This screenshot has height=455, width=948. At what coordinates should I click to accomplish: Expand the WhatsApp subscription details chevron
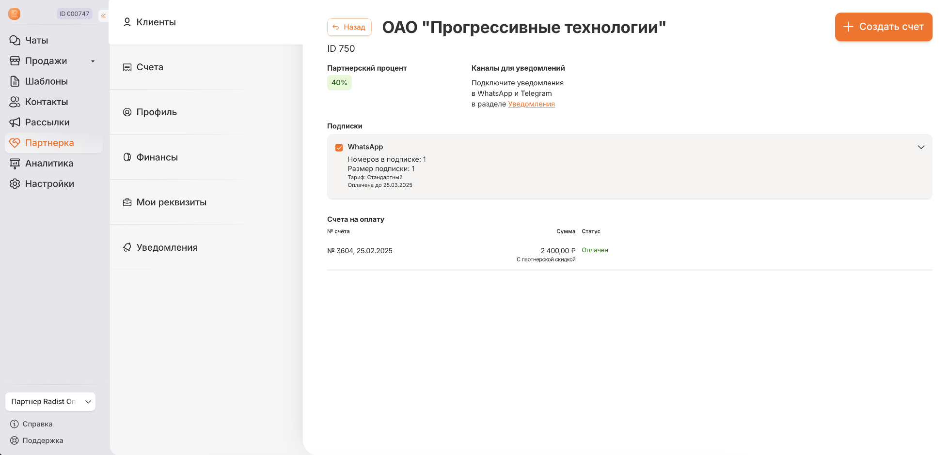point(921,147)
